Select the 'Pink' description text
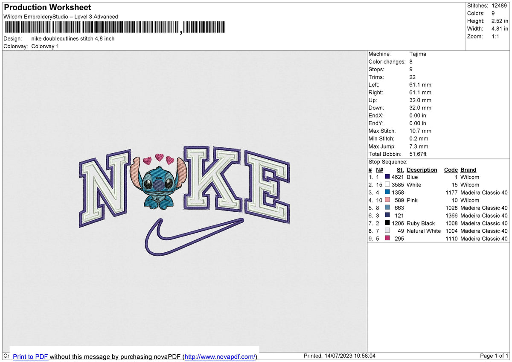512x362 pixels. [412, 200]
